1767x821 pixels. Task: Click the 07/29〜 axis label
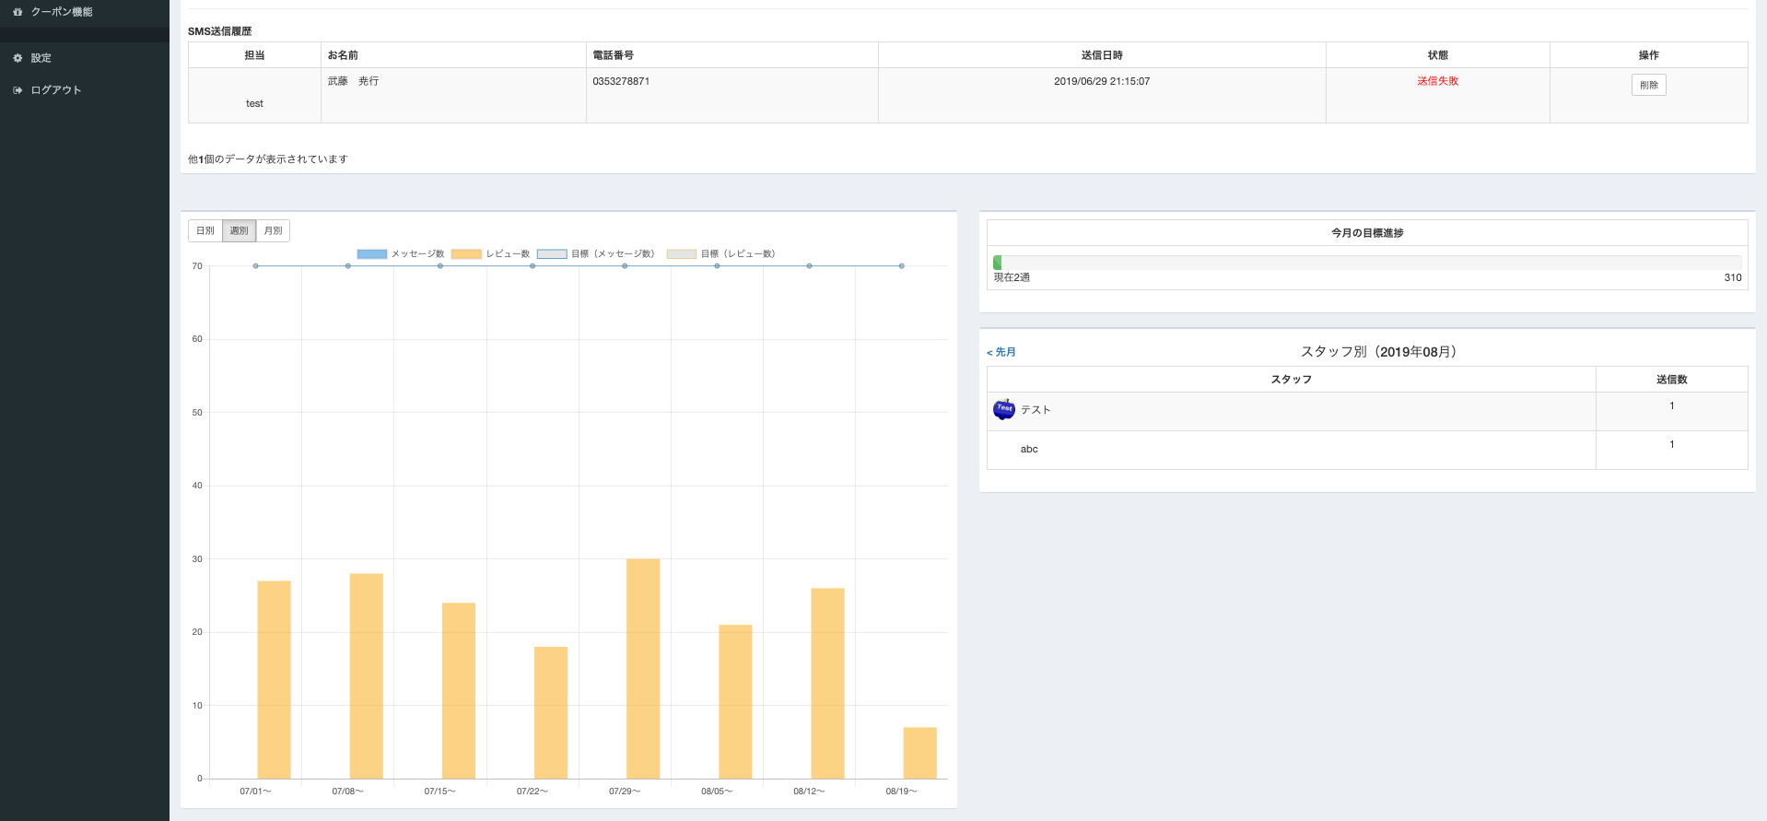tap(625, 792)
